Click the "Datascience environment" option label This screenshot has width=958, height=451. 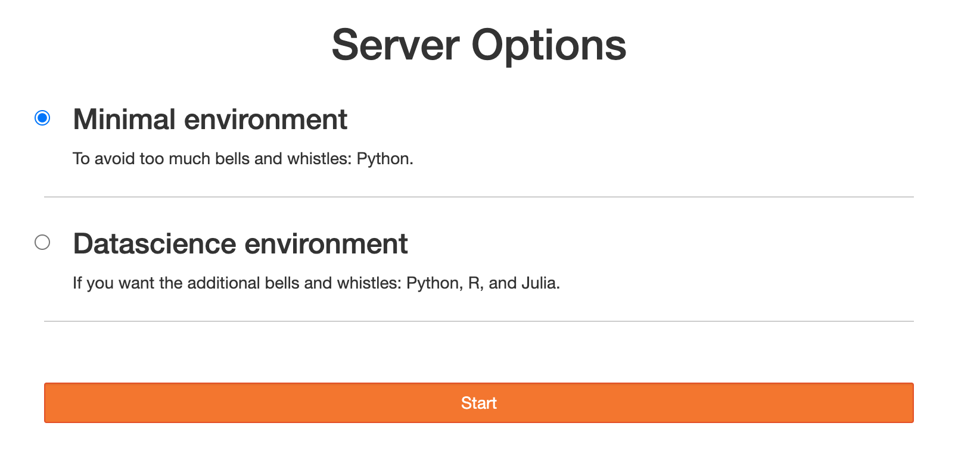tap(241, 243)
